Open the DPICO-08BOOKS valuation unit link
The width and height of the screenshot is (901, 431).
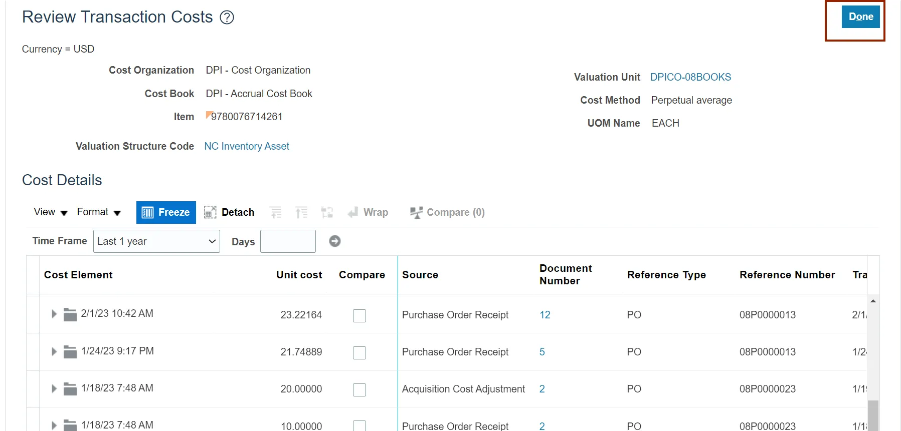[690, 77]
